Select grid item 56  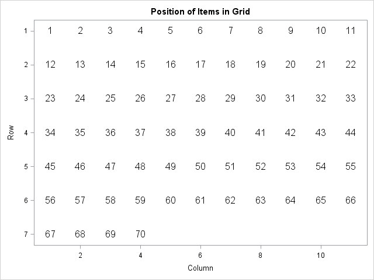pos(50,200)
